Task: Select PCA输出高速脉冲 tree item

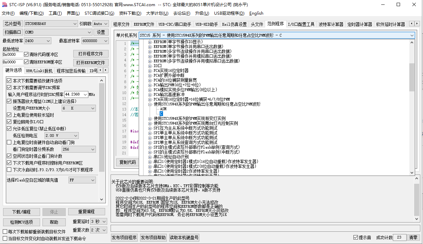Action: [169, 94]
